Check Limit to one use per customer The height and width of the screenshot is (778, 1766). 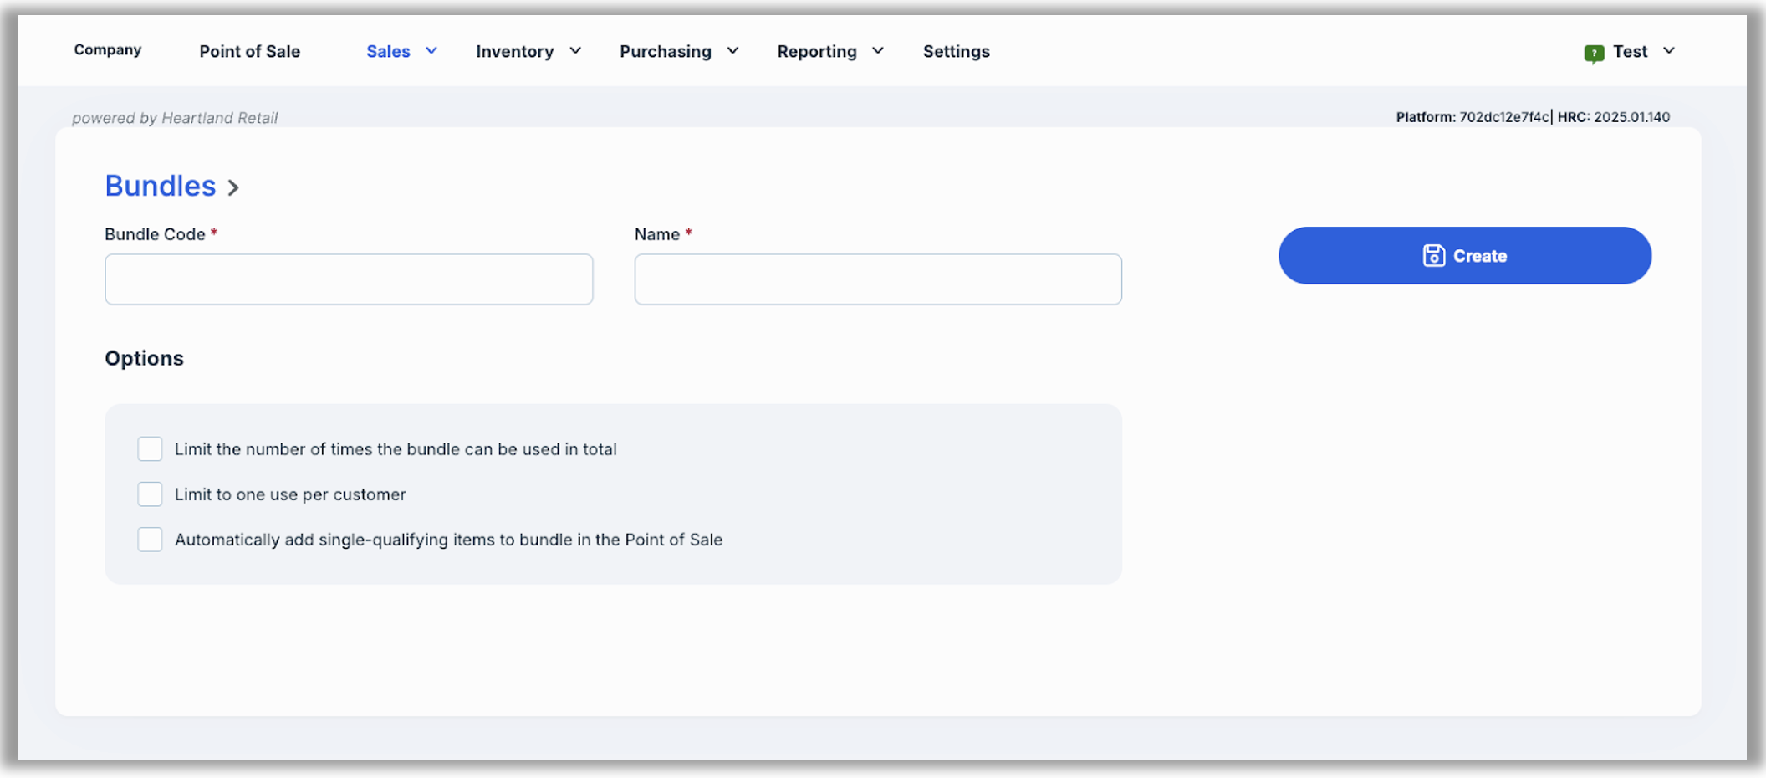151,494
